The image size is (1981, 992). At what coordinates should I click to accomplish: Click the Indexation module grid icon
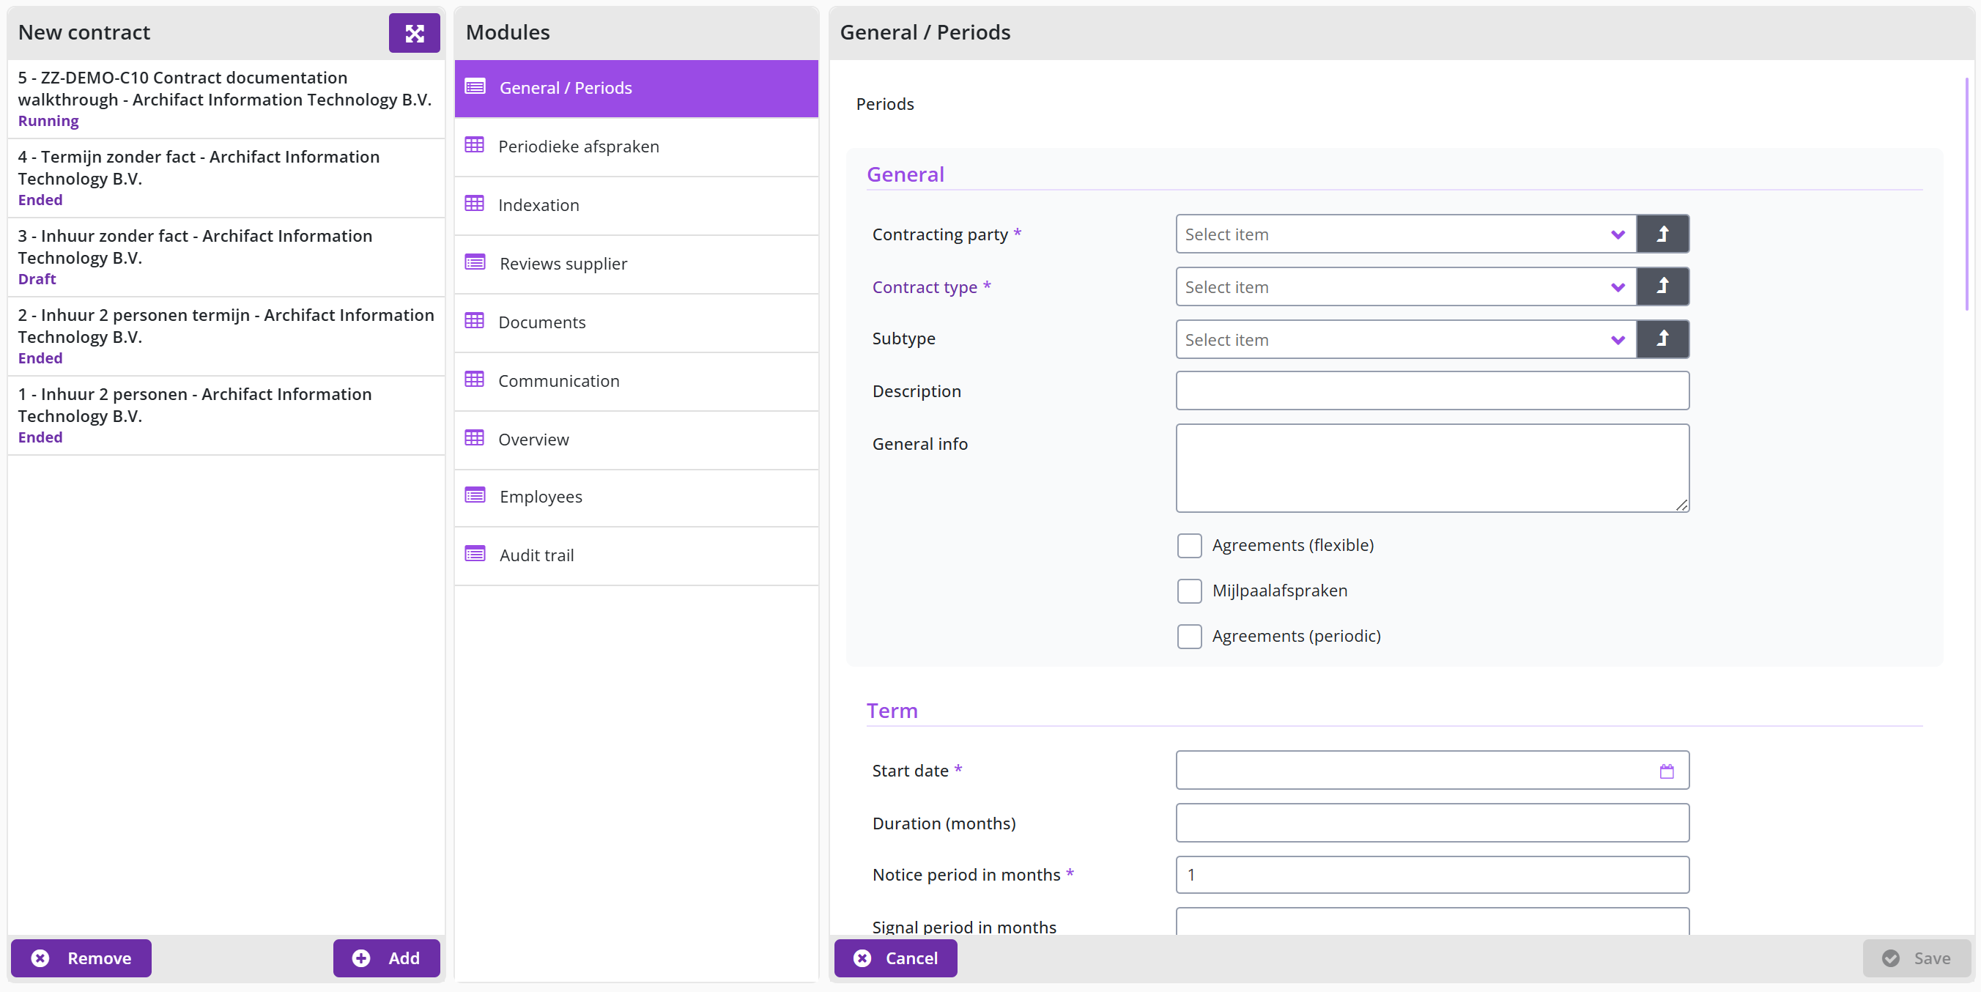475,204
